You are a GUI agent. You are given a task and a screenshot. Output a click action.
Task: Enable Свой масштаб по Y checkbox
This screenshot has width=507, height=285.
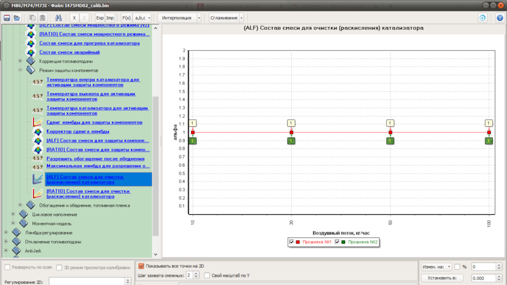pos(207,275)
